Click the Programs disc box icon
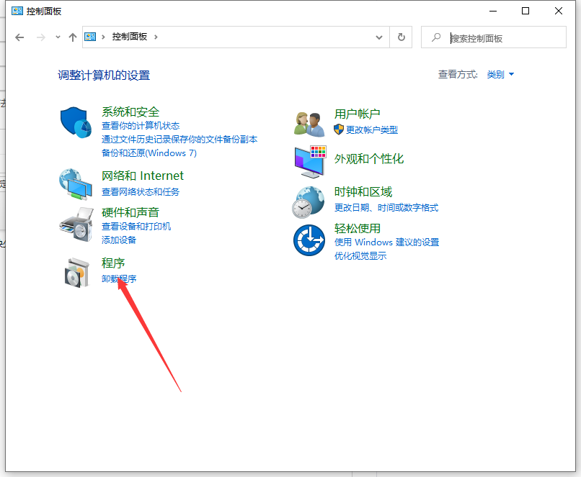Screen dimensions: 581x477 [x=76, y=271]
